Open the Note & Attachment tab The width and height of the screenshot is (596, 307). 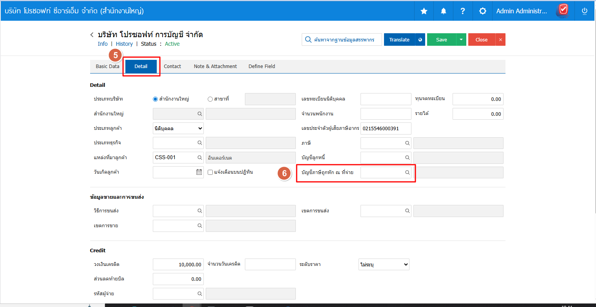pyautogui.click(x=215, y=66)
